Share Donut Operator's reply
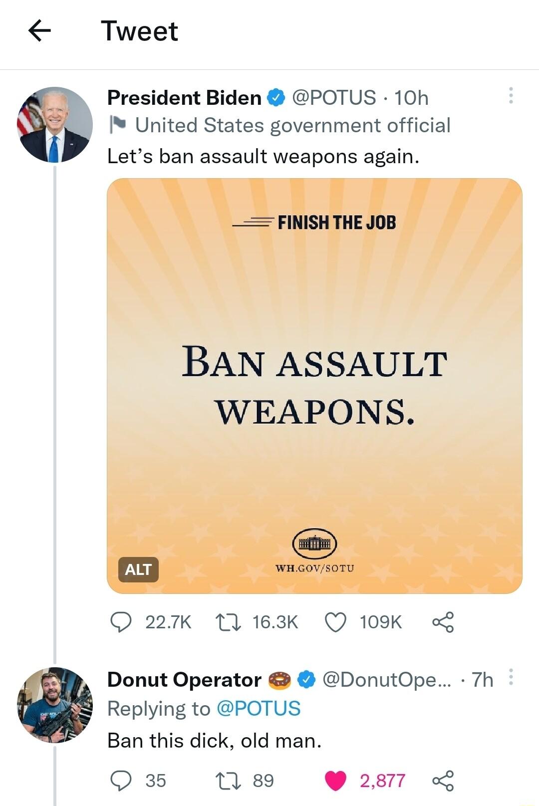Viewport: 539px width, 806px height. 444,781
